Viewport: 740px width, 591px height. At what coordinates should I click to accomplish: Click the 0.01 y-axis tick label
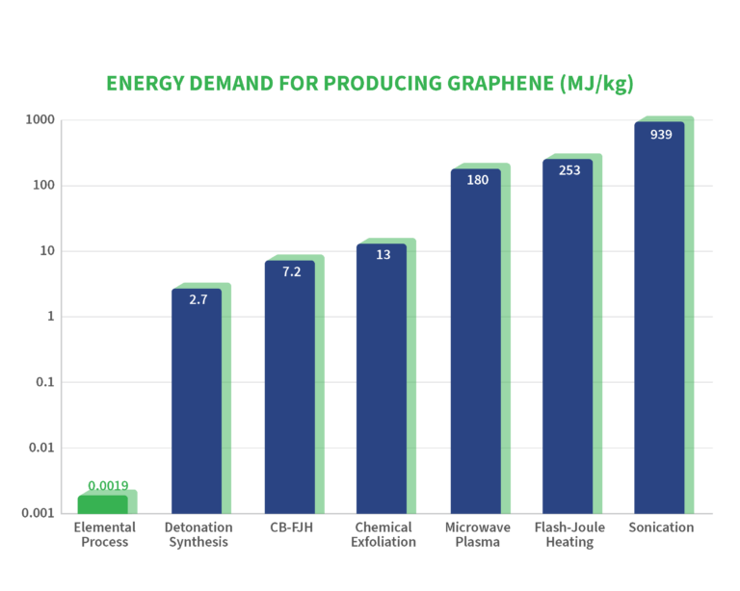(42, 448)
